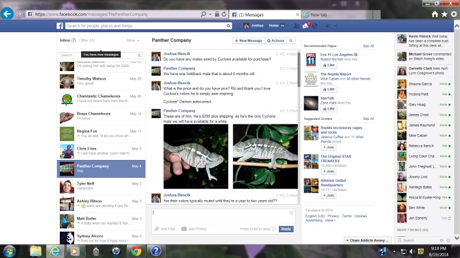Open chat with Shauna Garcia
The height and width of the screenshot is (258, 460).
424,84
